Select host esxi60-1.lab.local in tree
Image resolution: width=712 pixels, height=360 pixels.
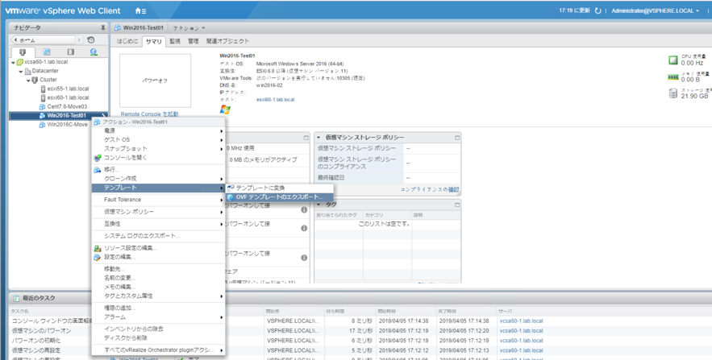coord(68,97)
